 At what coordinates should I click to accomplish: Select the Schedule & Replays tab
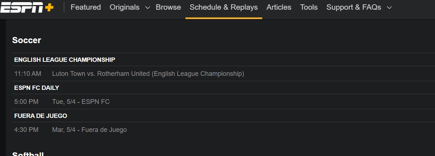(x=224, y=7)
